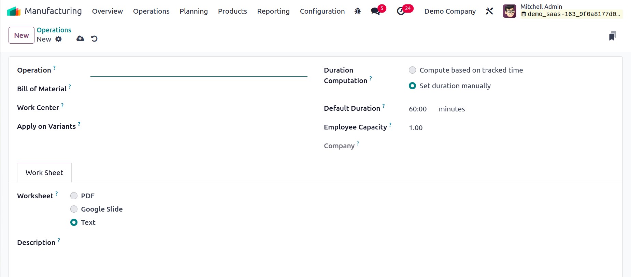This screenshot has width=631, height=277.
Task: Open the Work Center dropdown field
Action: [x=199, y=108]
